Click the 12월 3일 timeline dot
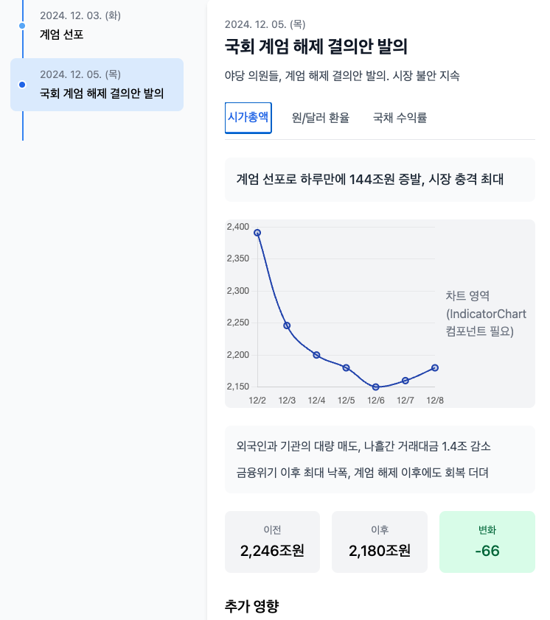This screenshot has width=550, height=620. pyautogui.click(x=22, y=26)
